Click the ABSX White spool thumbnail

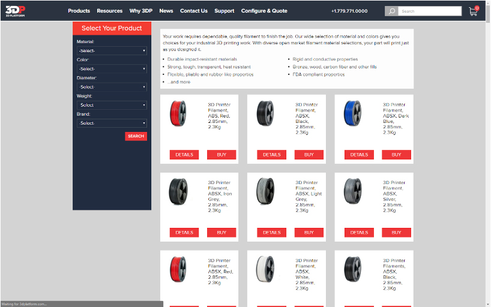click(265, 269)
